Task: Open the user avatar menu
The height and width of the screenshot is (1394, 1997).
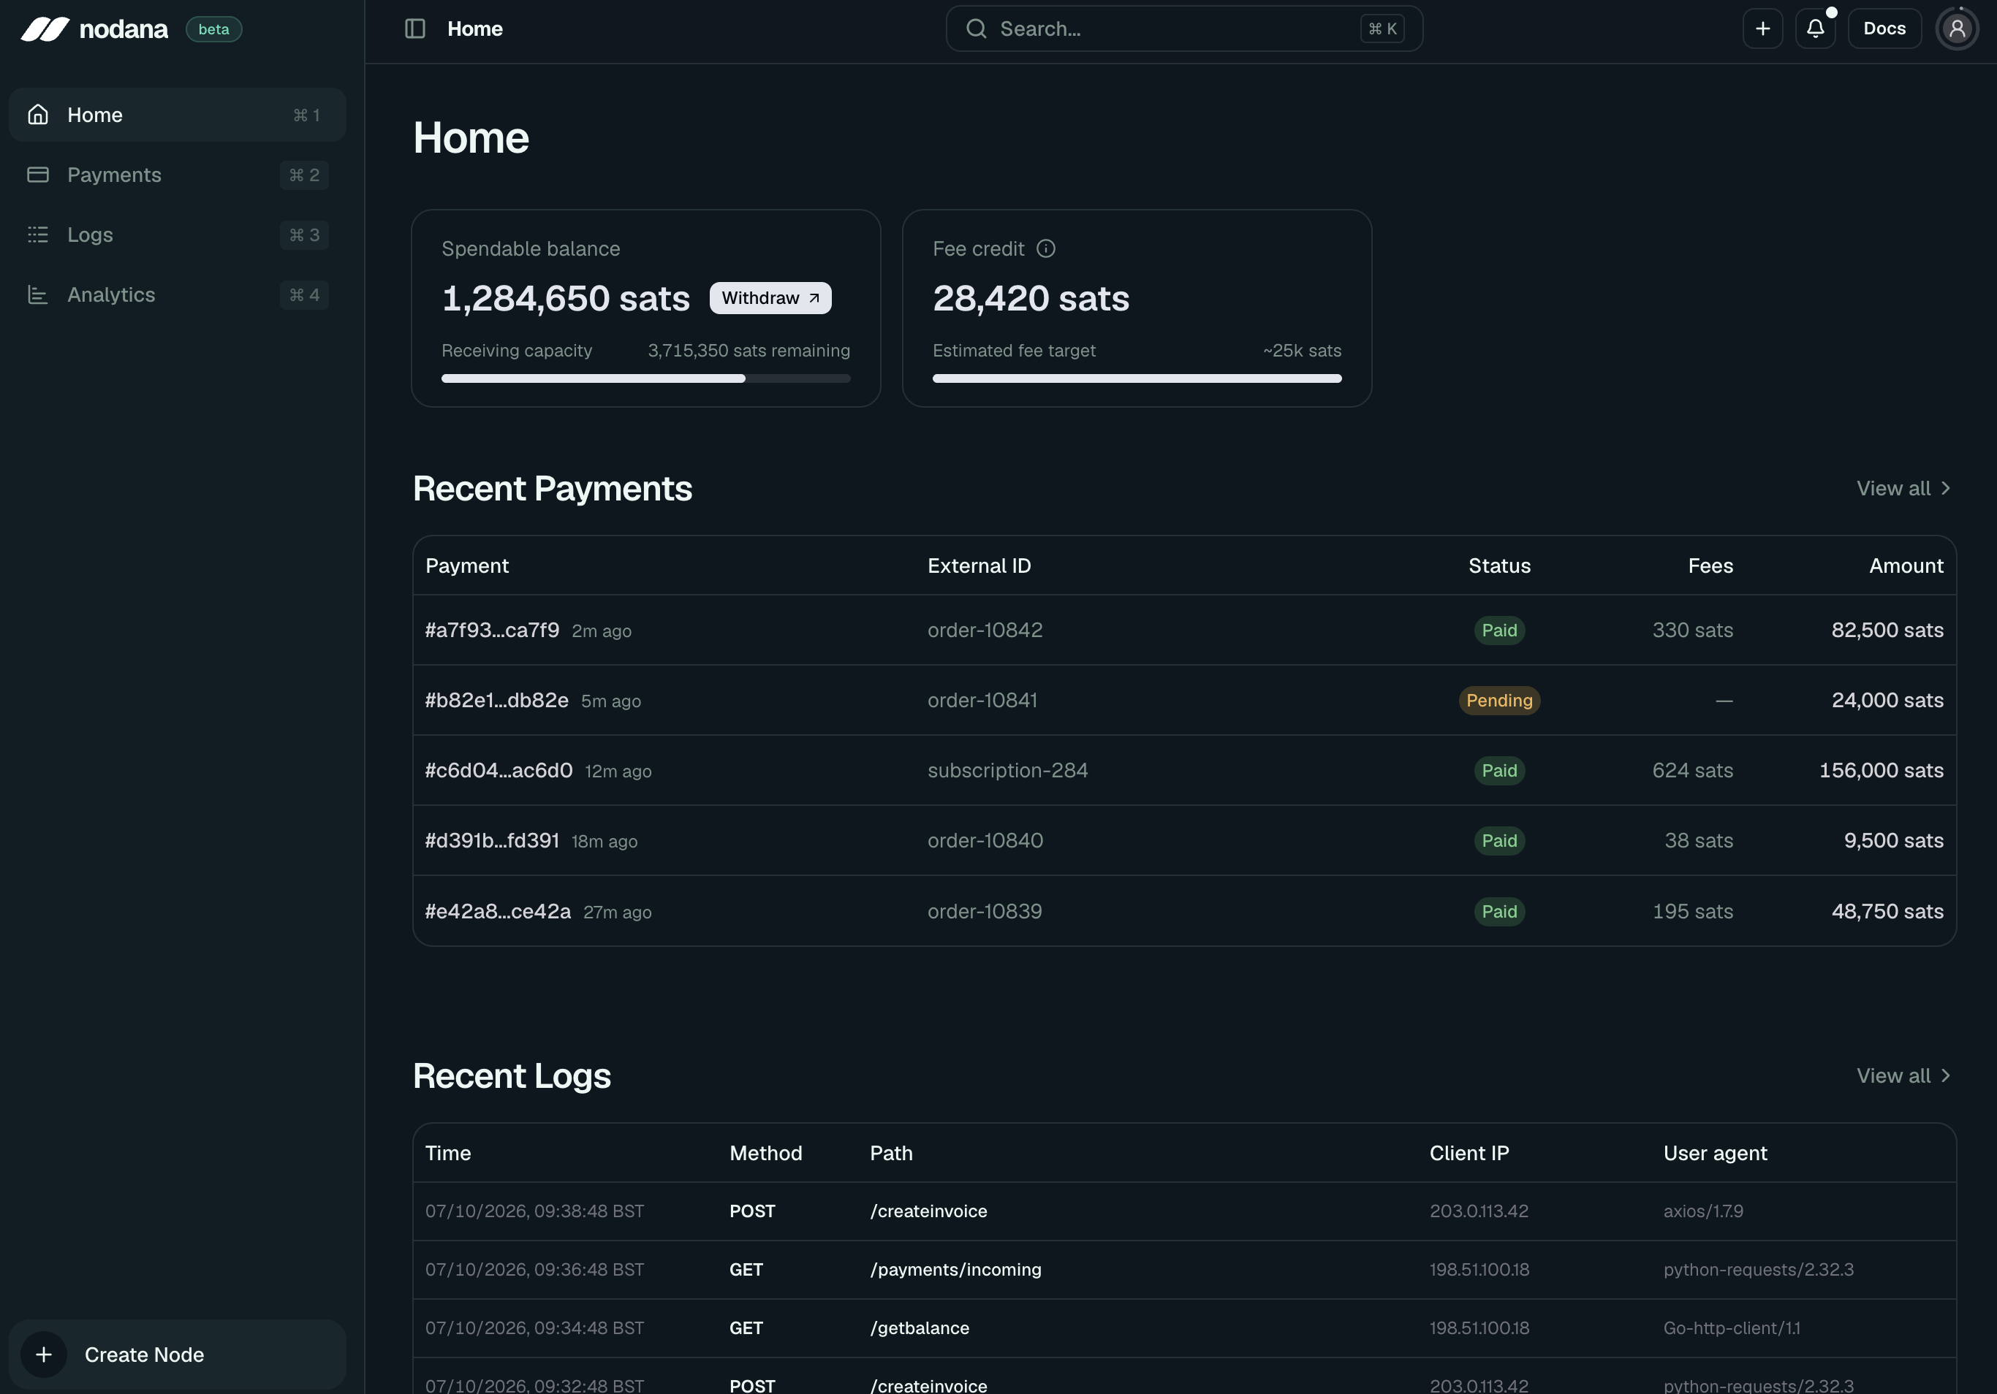Action: click(x=1957, y=28)
